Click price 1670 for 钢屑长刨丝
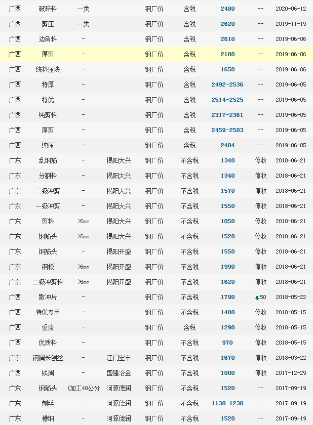This screenshot has height=425, width=313. 227,358
